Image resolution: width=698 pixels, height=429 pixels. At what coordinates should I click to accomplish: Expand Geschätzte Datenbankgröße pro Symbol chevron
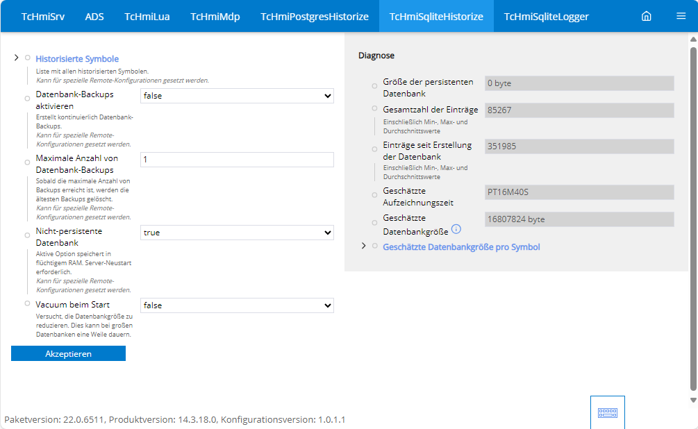(364, 246)
